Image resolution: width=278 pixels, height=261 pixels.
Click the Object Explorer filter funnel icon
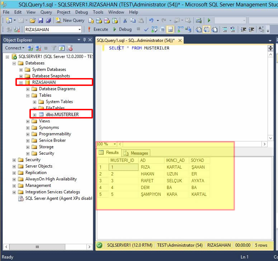pyautogui.click(x=53, y=48)
